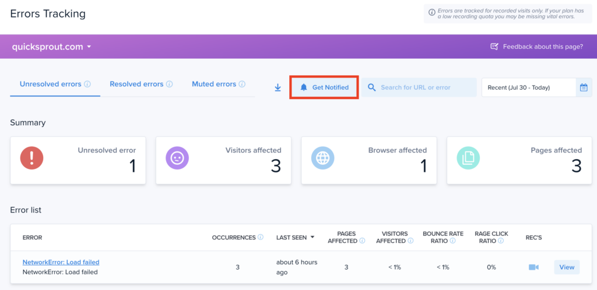Click the info icon beside Unresolved errors
Image resolution: width=597 pixels, height=290 pixels.
[x=87, y=84]
